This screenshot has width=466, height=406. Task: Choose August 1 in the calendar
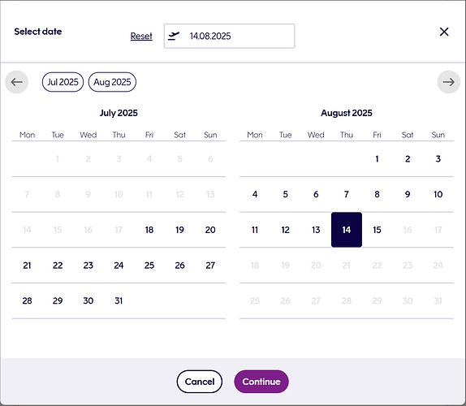pyautogui.click(x=377, y=159)
